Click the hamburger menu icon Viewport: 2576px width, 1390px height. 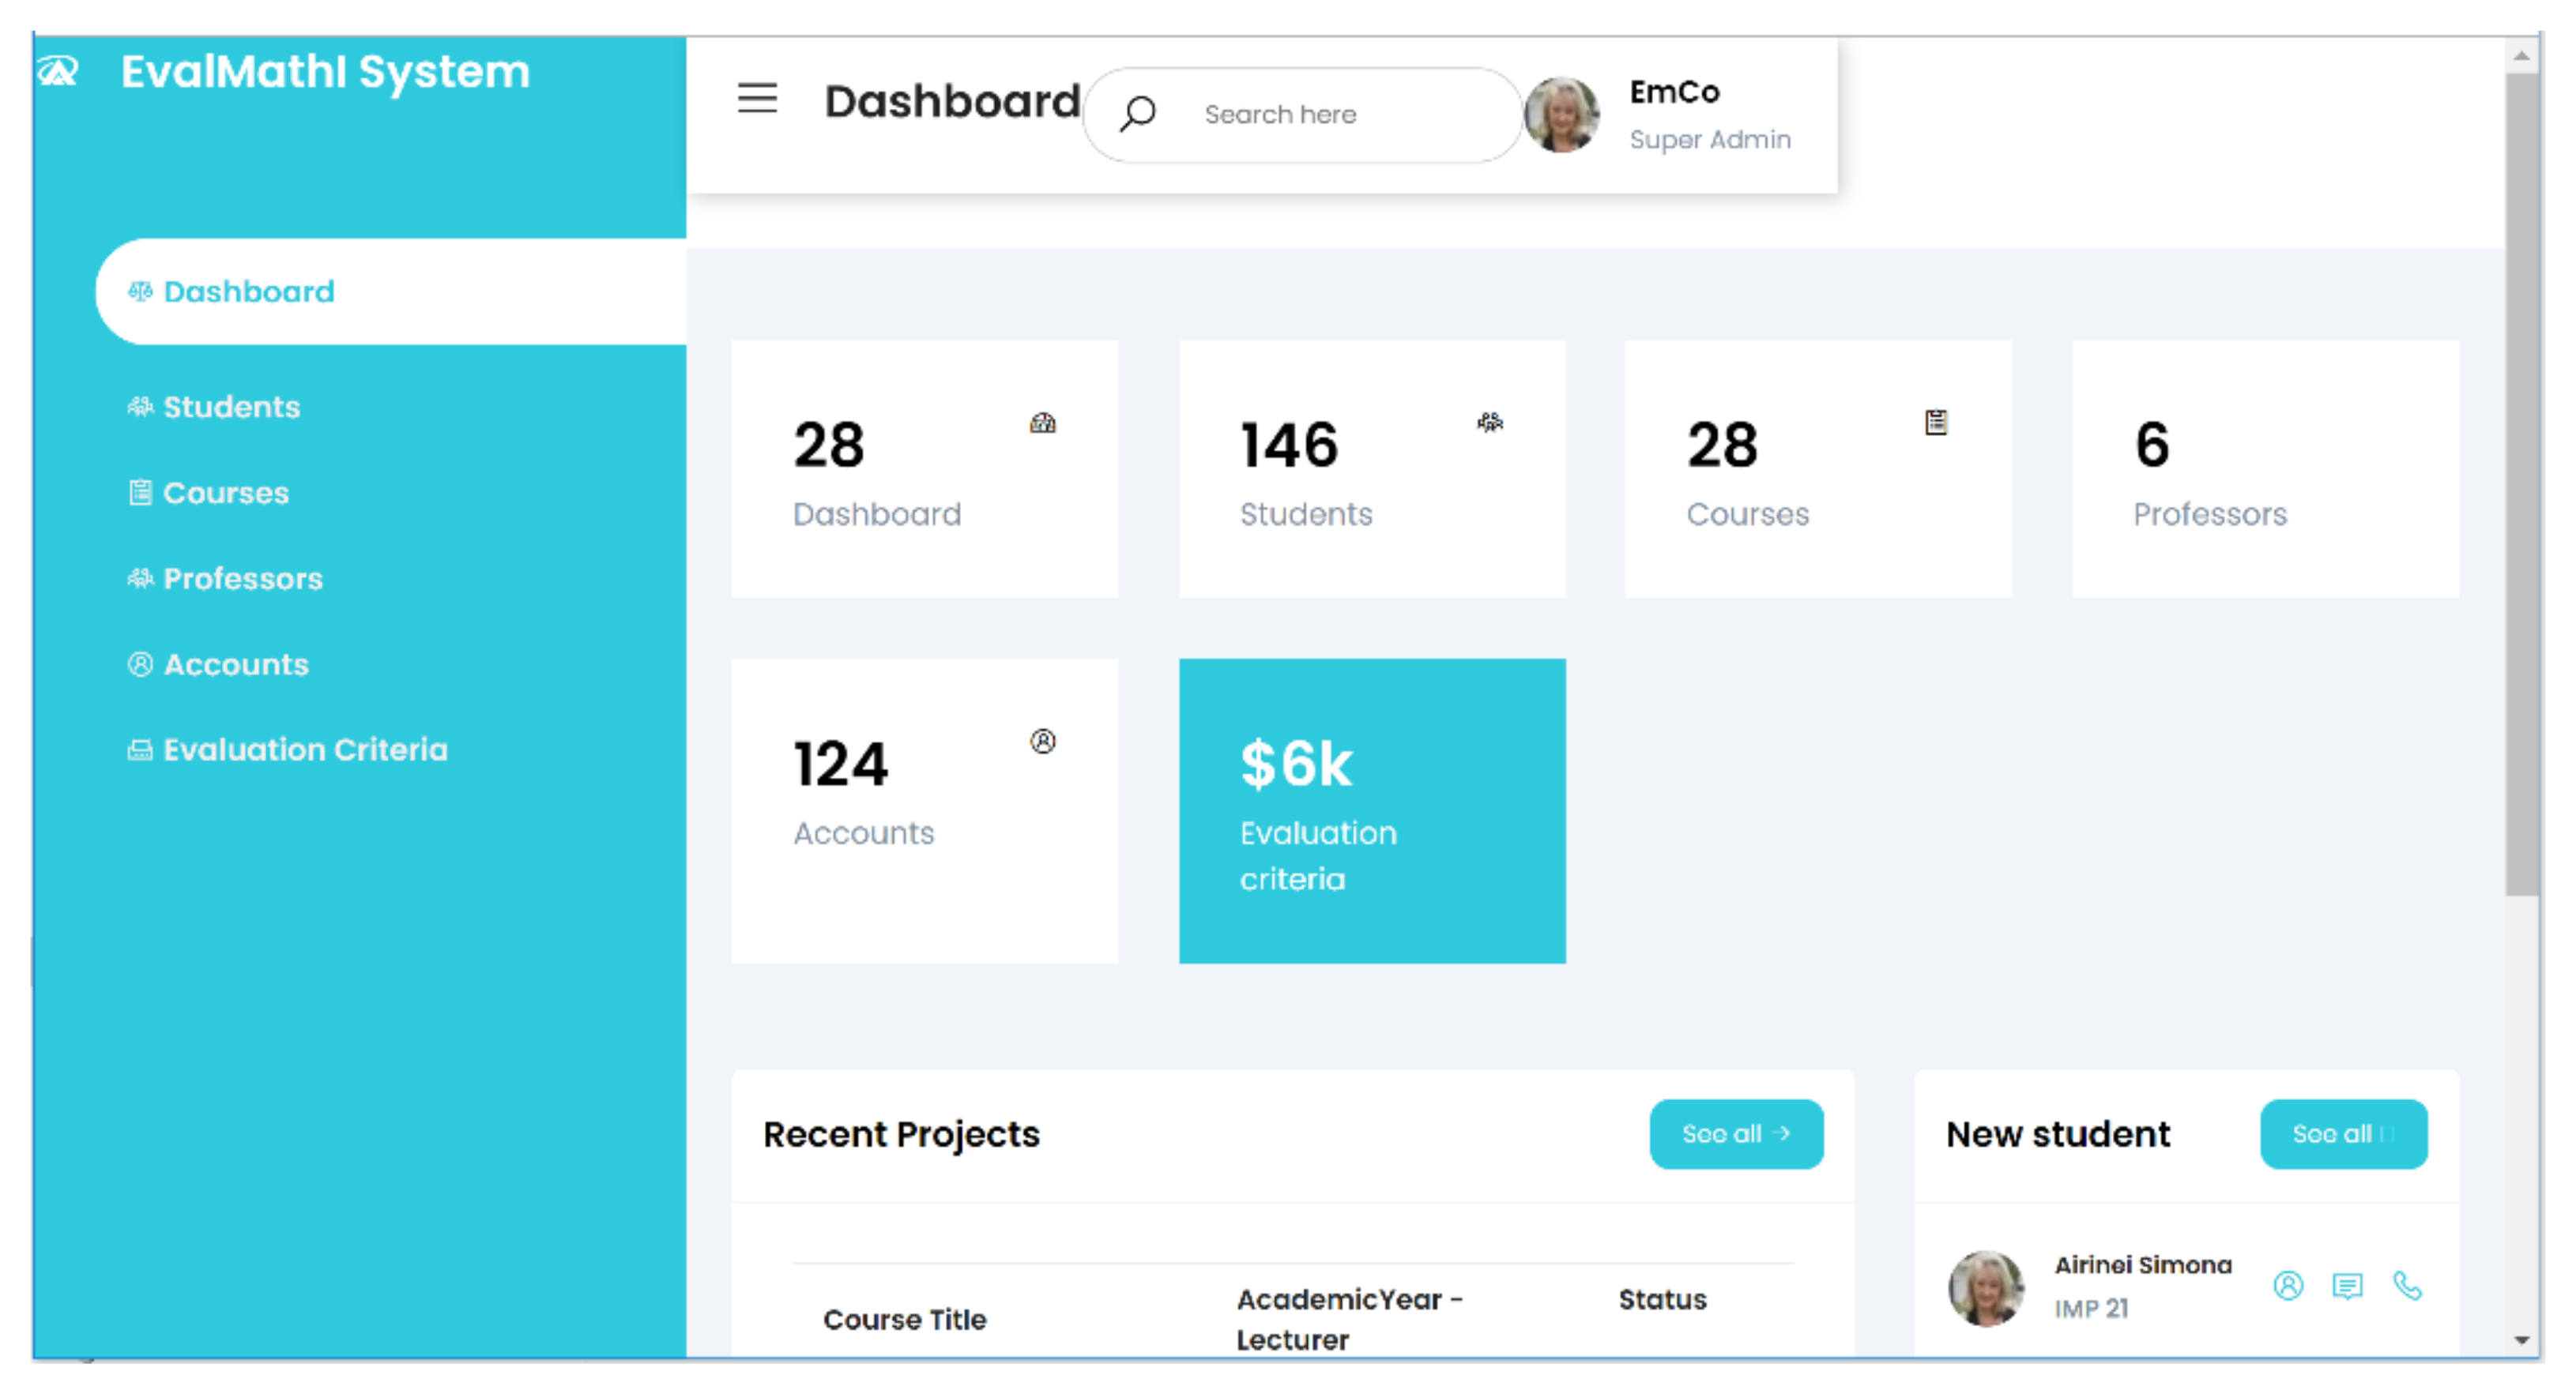pyautogui.click(x=757, y=98)
